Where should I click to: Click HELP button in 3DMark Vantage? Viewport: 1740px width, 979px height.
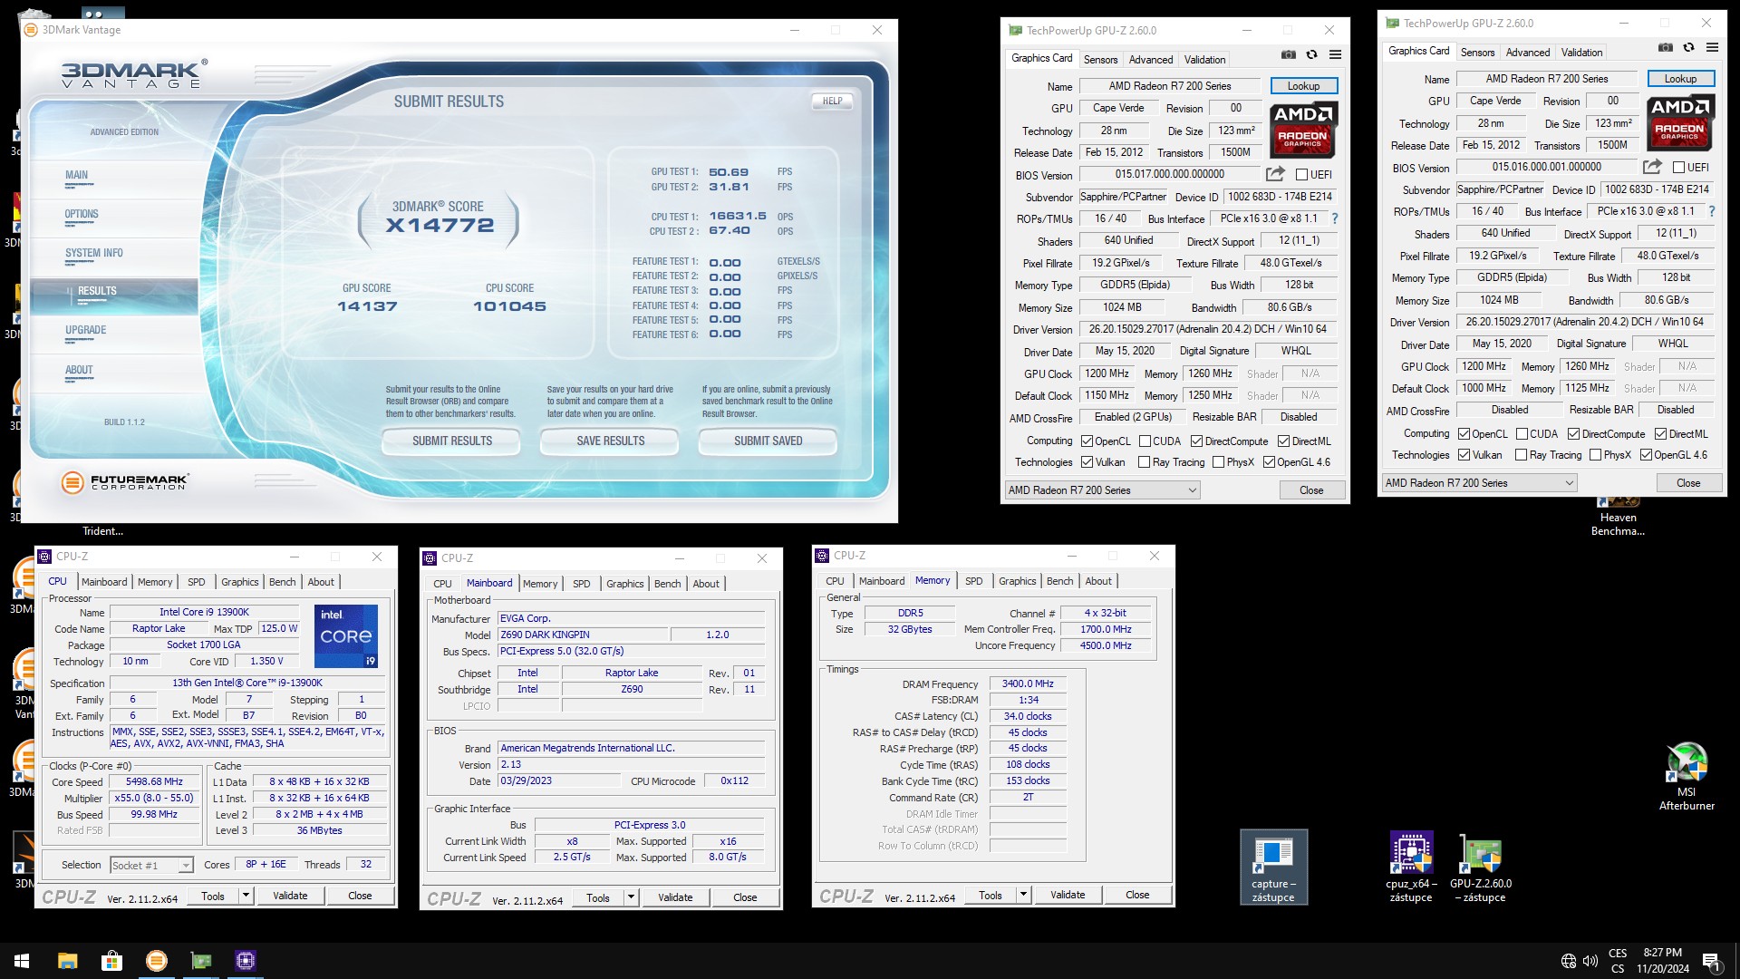coord(832,102)
